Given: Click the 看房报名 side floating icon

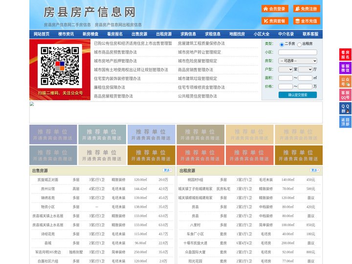Looking at the screenshot, I should coord(345,55).
